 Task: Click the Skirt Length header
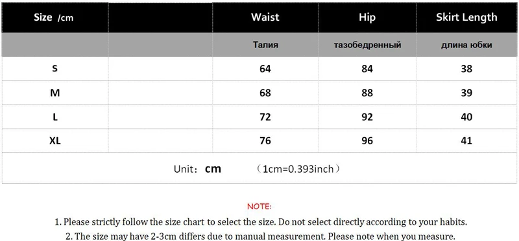click(x=466, y=18)
